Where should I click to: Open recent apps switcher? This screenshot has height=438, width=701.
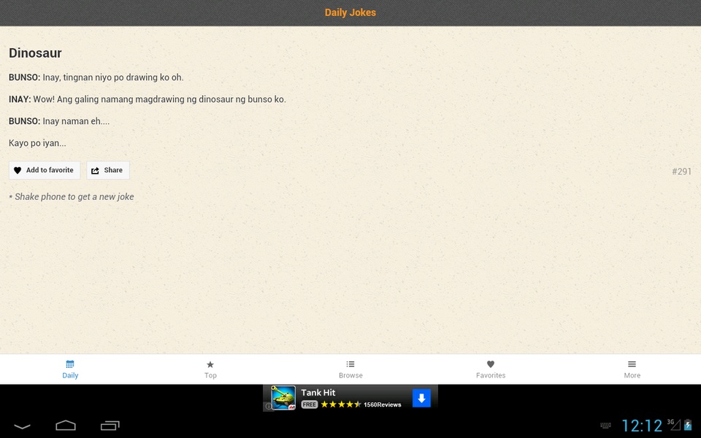[x=110, y=426]
